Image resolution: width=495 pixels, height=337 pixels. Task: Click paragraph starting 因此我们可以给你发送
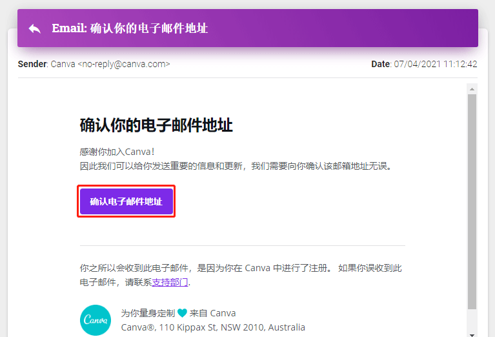point(236,166)
